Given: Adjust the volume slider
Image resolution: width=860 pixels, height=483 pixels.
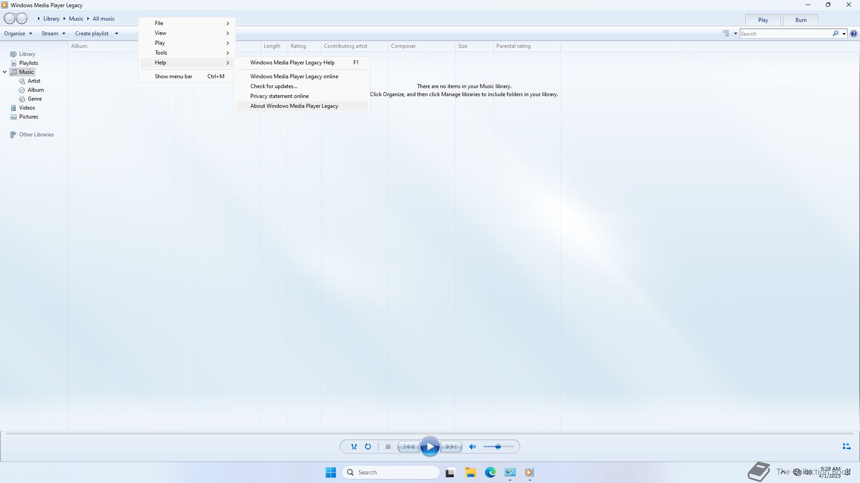Looking at the screenshot, I should click(498, 446).
